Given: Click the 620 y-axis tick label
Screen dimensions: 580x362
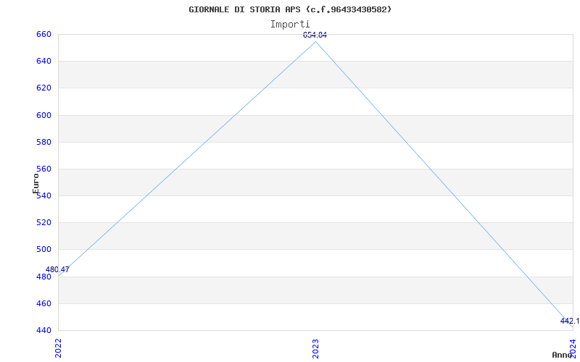Looking at the screenshot, I should pos(43,88).
